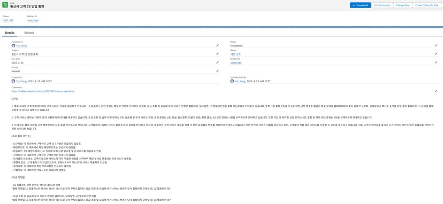Click the Due Date value 2025. 4. 25.
Screen dimensions: 443x204
point(18,62)
